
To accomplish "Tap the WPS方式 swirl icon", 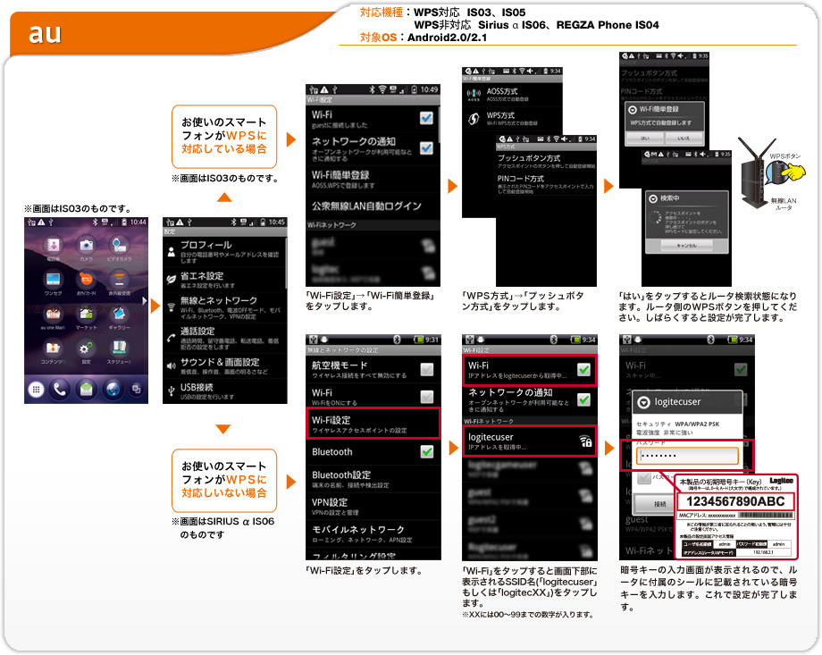I will [474, 119].
